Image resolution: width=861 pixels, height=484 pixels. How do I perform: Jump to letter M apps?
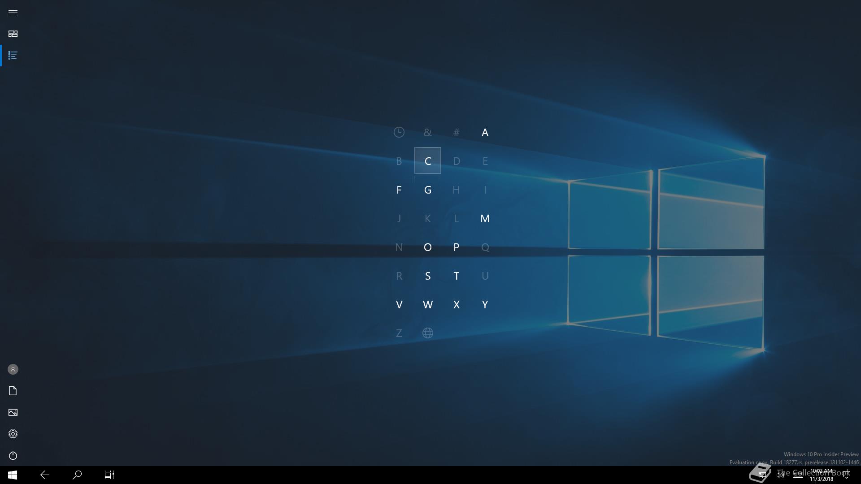tap(485, 218)
